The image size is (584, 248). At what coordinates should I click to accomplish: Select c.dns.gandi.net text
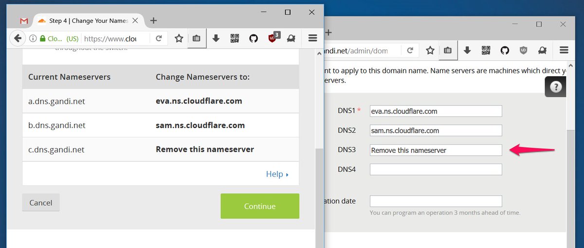pos(56,149)
